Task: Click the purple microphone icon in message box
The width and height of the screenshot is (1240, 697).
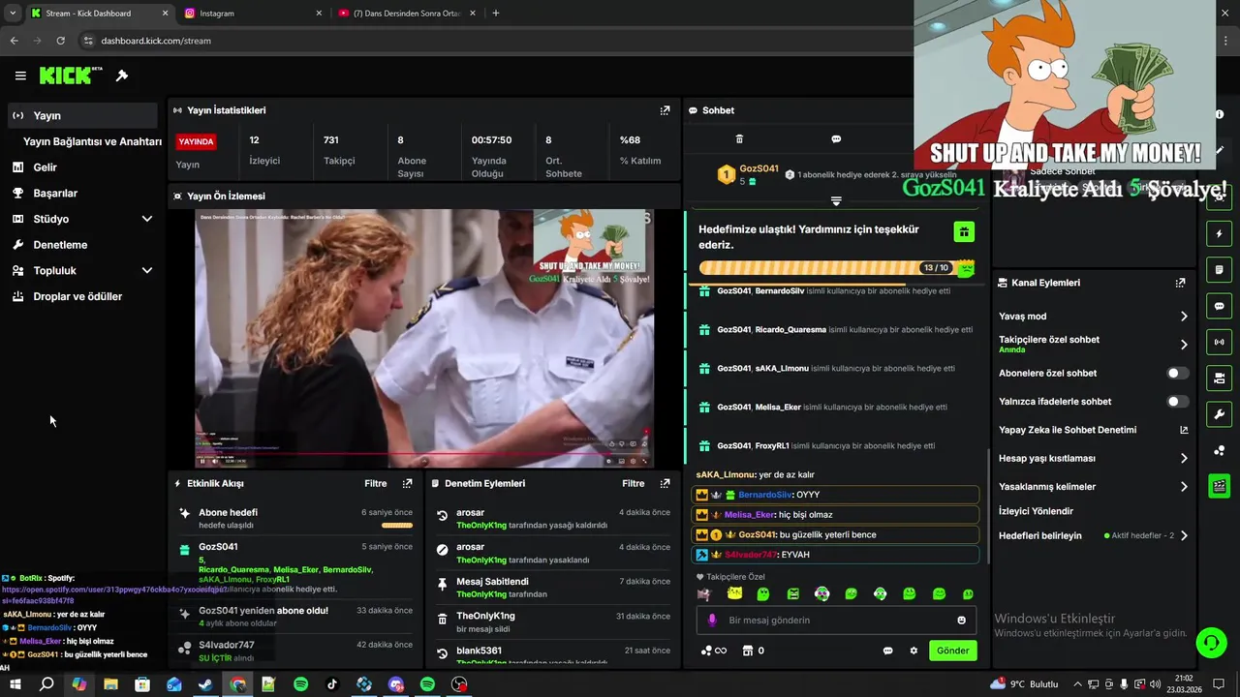Action: 712,621
